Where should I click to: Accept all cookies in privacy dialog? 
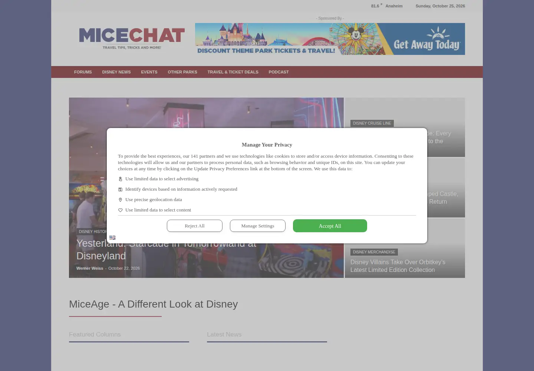point(330,226)
